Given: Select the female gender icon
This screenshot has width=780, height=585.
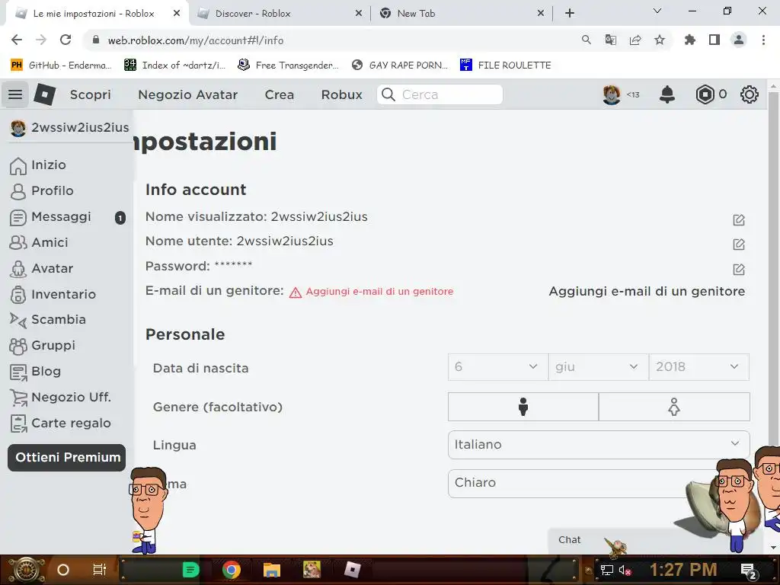Looking at the screenshot, I should point(674,407).
